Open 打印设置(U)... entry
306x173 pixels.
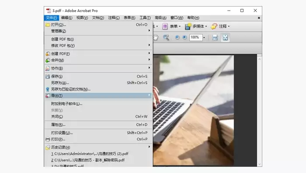98,133
